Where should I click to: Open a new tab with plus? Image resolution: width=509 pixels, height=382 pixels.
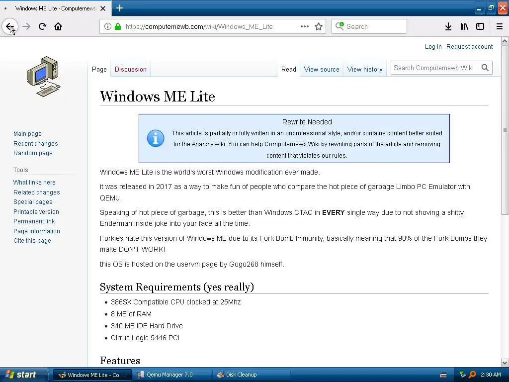tap(119, 8)
